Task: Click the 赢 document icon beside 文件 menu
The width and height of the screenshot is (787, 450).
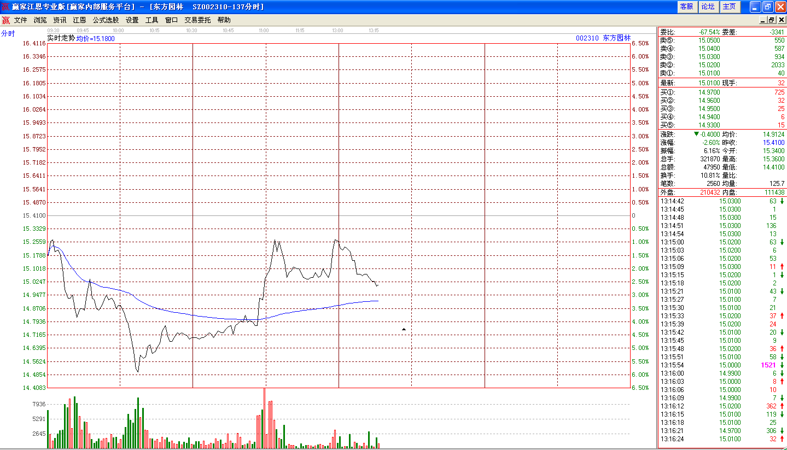Action: [x=5, y=20]
